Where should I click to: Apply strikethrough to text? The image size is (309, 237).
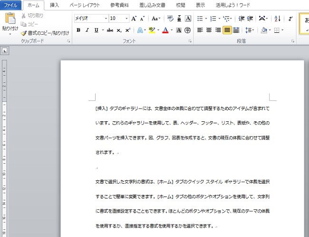click(110, 30)
